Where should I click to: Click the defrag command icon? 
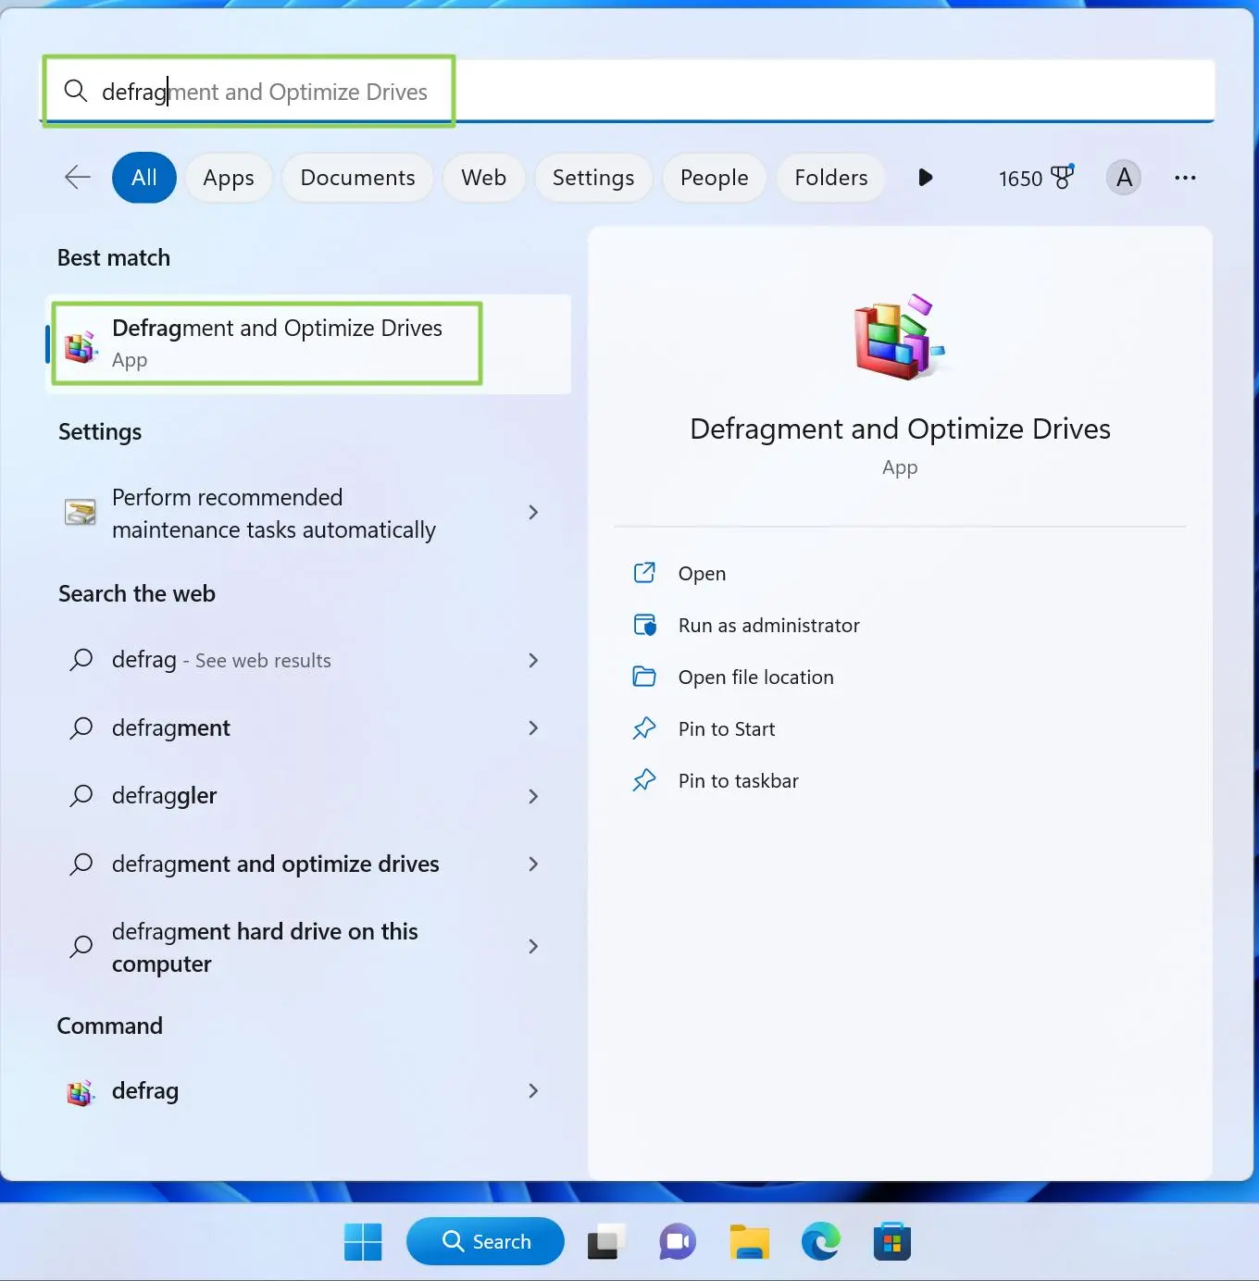point(81,1092)
